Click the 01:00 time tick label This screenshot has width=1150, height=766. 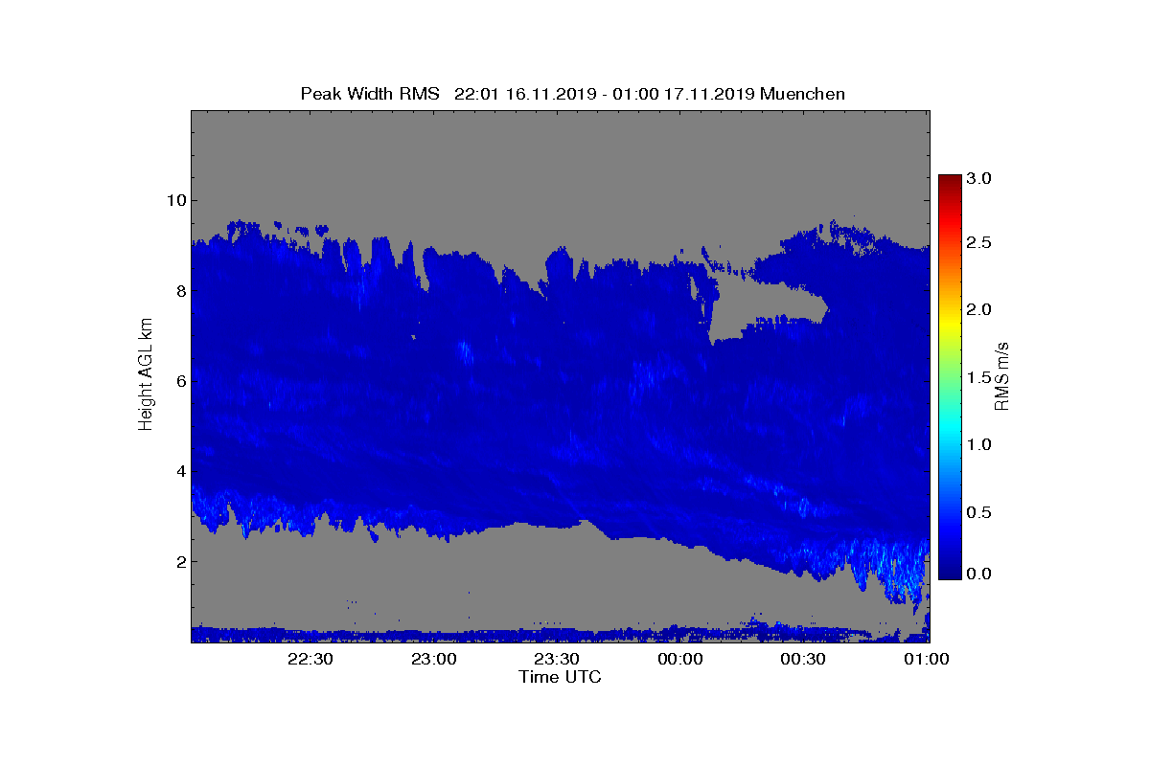[x=926, y=660]
